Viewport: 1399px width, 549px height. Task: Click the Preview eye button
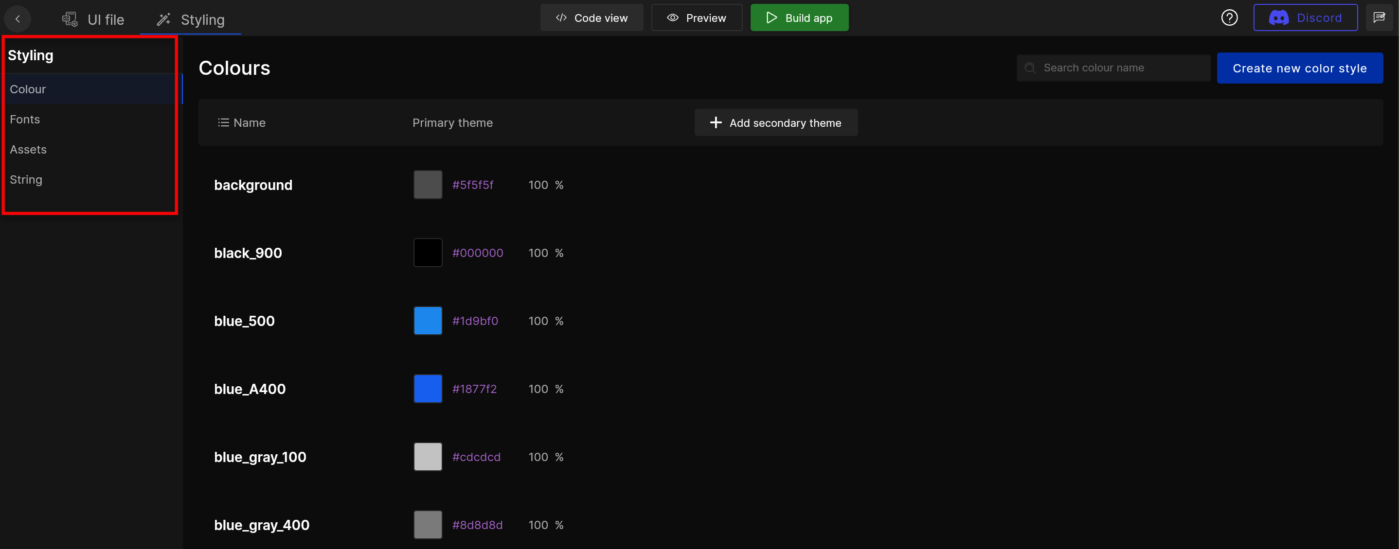click(x=696, y=18)
